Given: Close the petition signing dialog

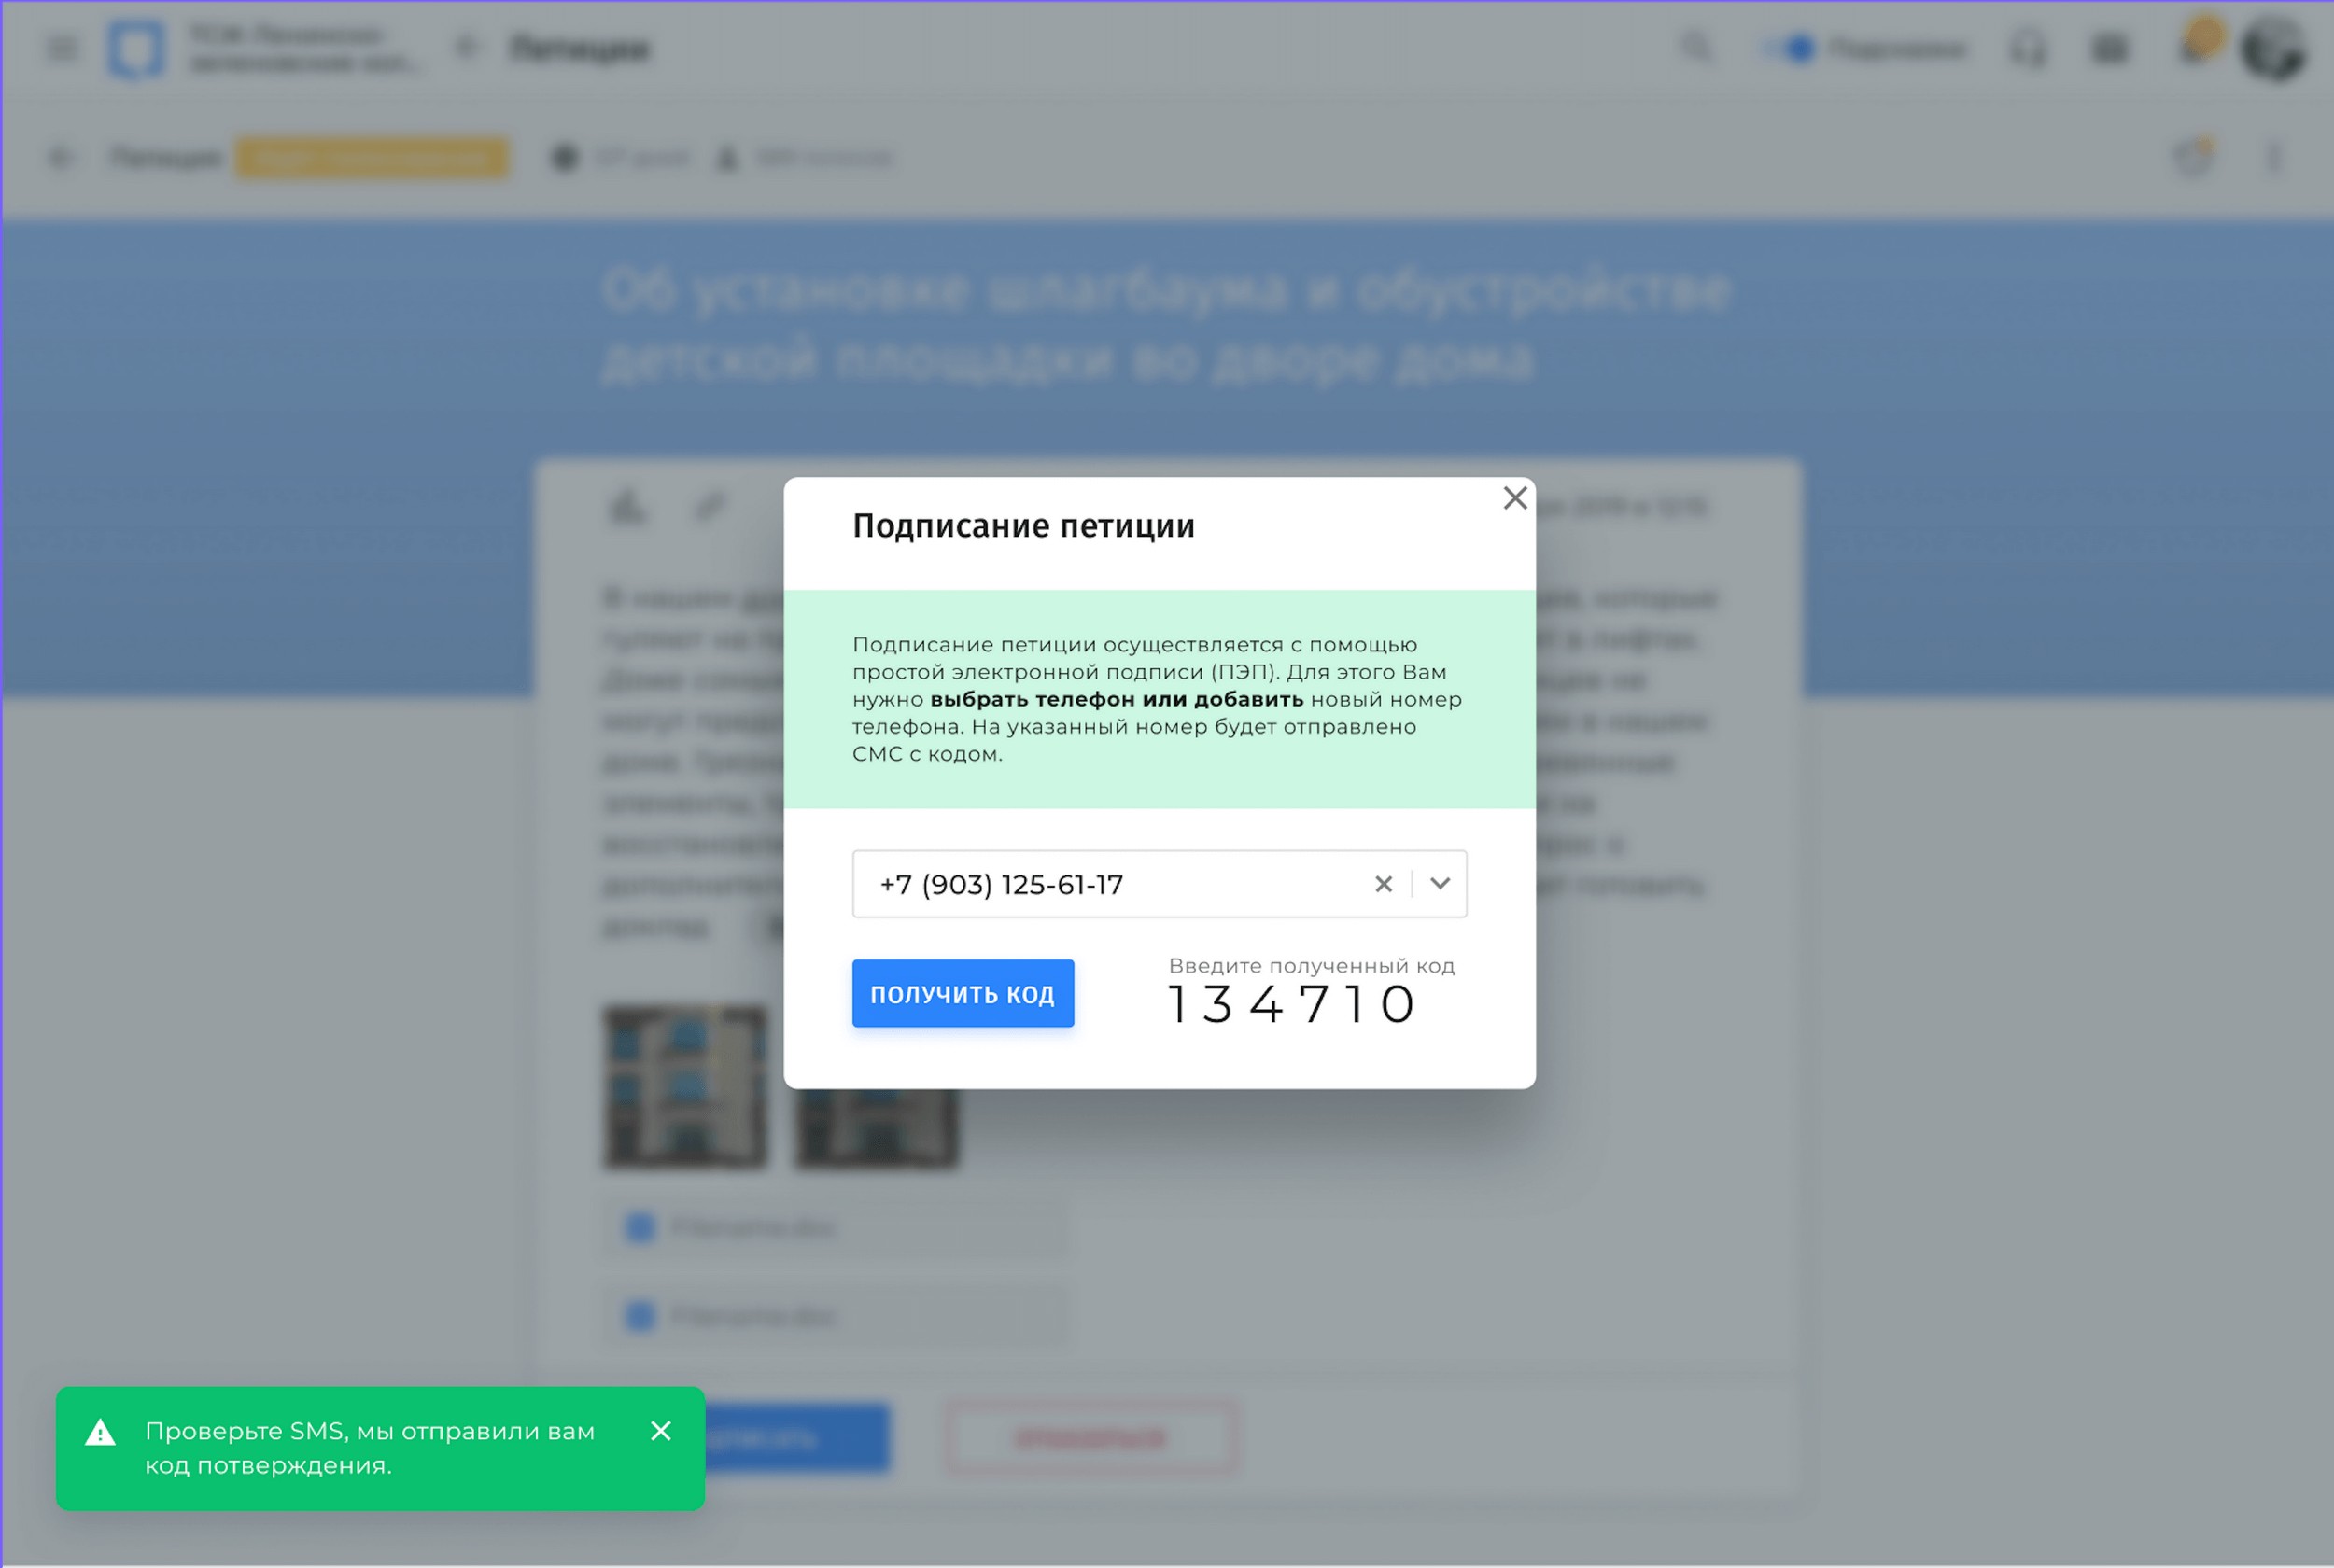Looking at the screenshot, I should click(1515, 498).
